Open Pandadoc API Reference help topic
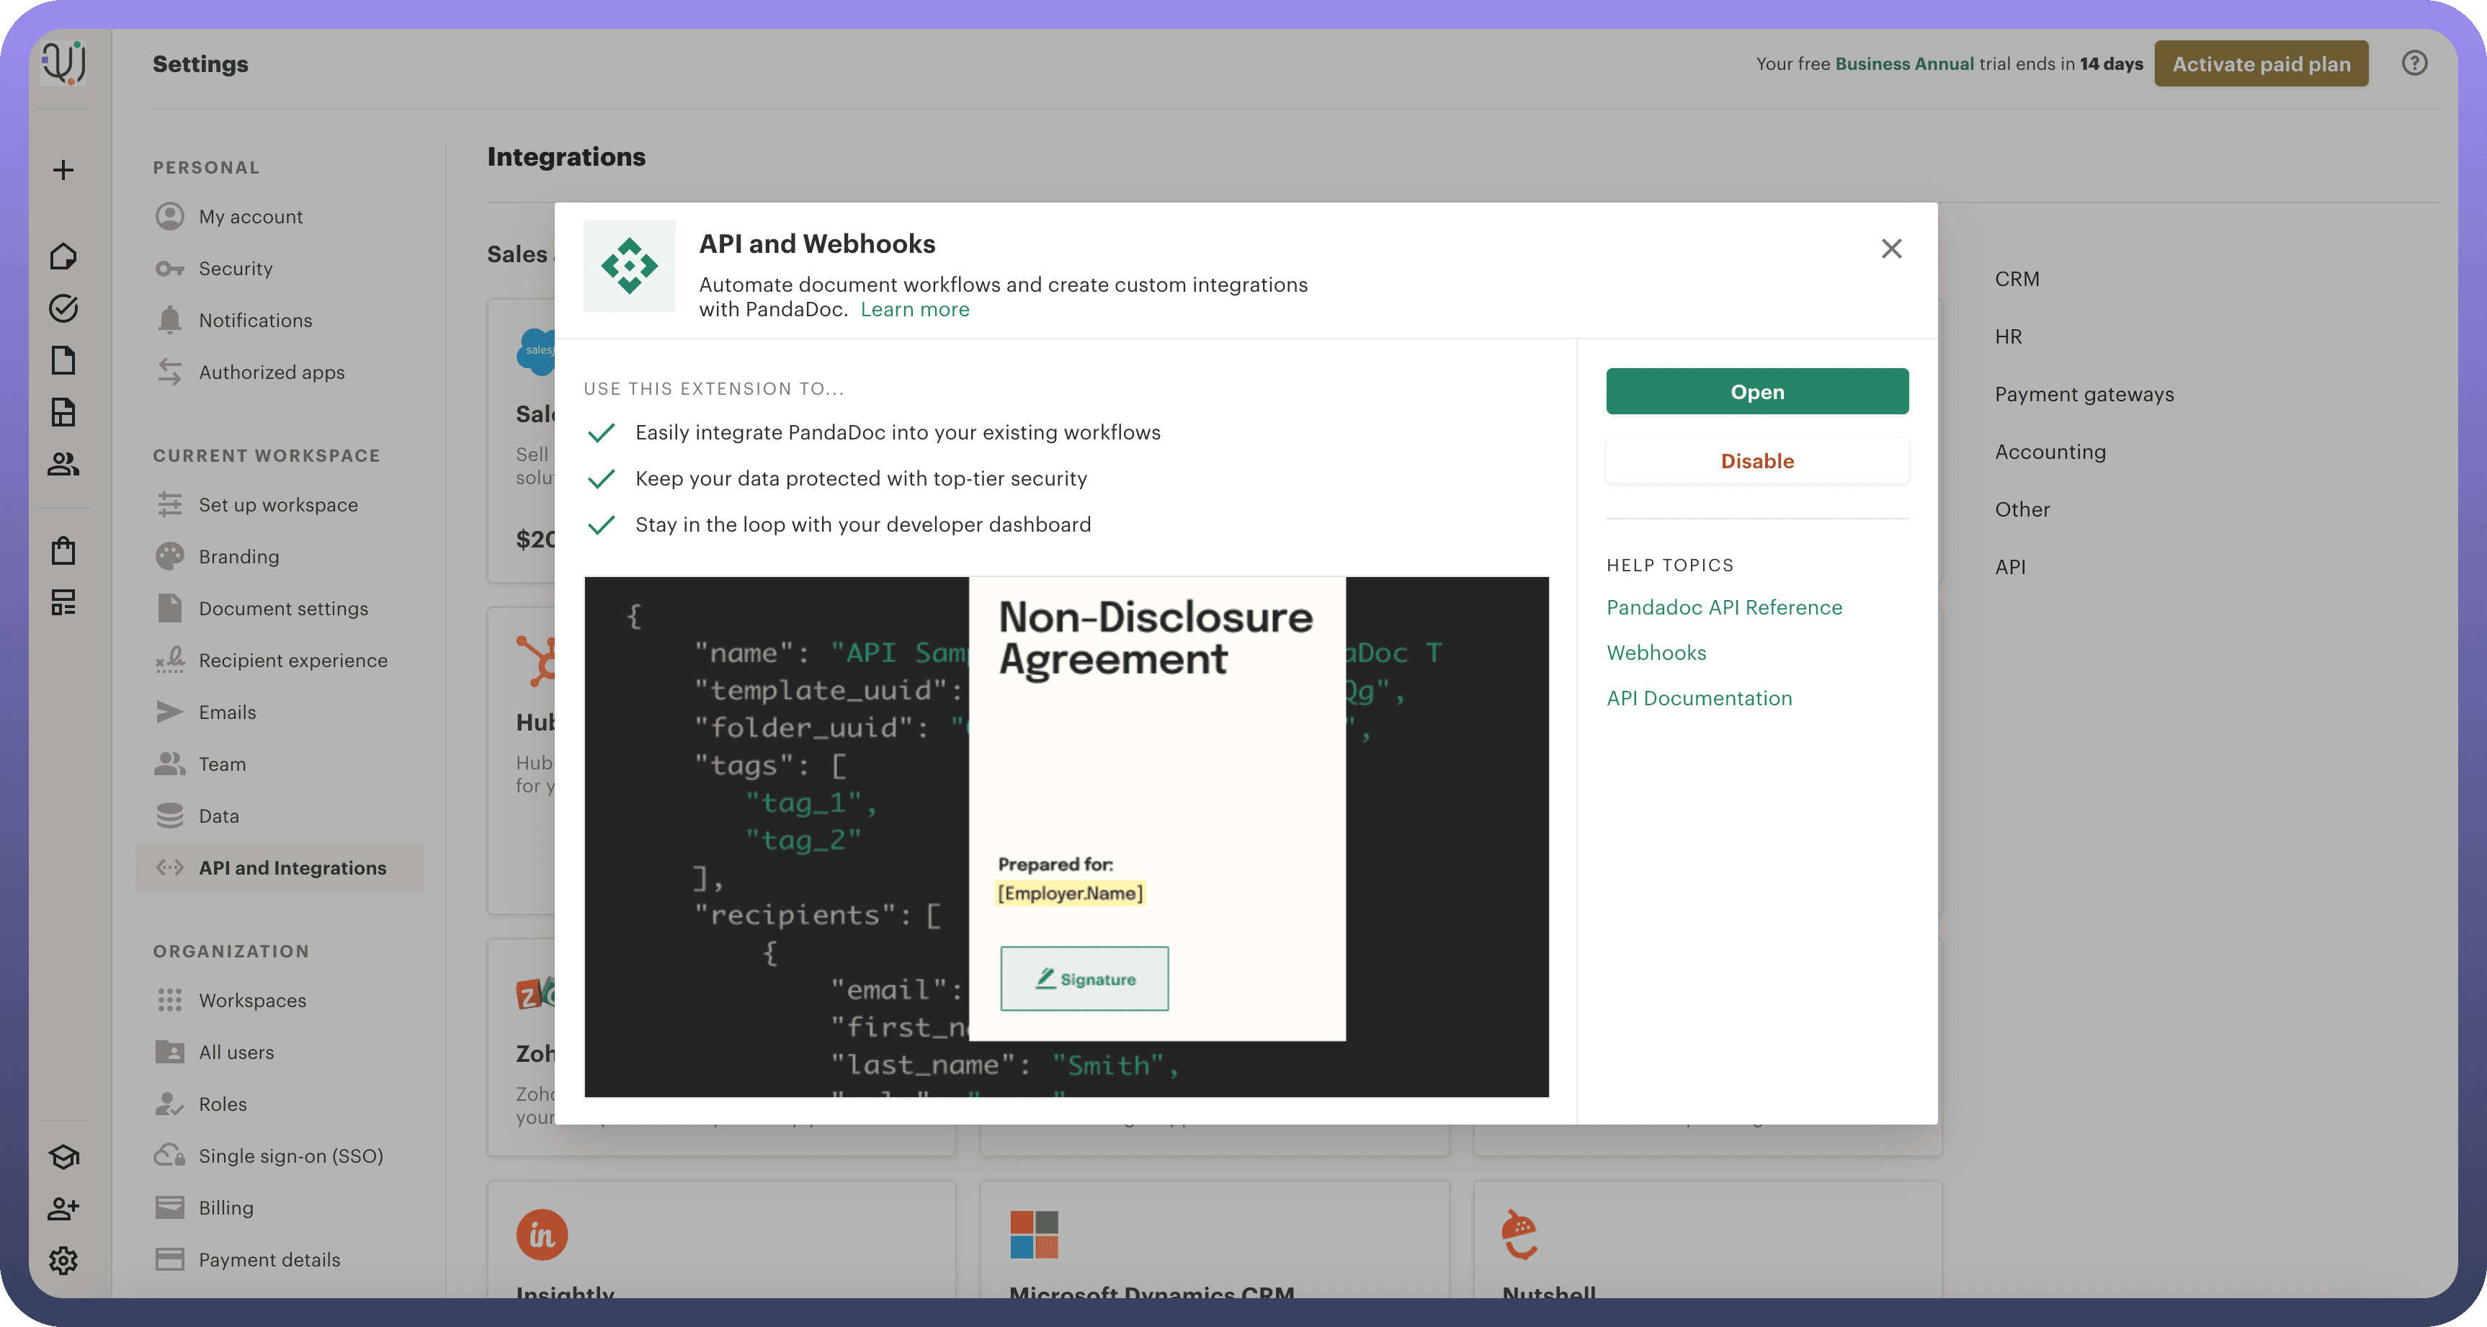The height and width of the screenshot is (1327, 2487). 1723,608
